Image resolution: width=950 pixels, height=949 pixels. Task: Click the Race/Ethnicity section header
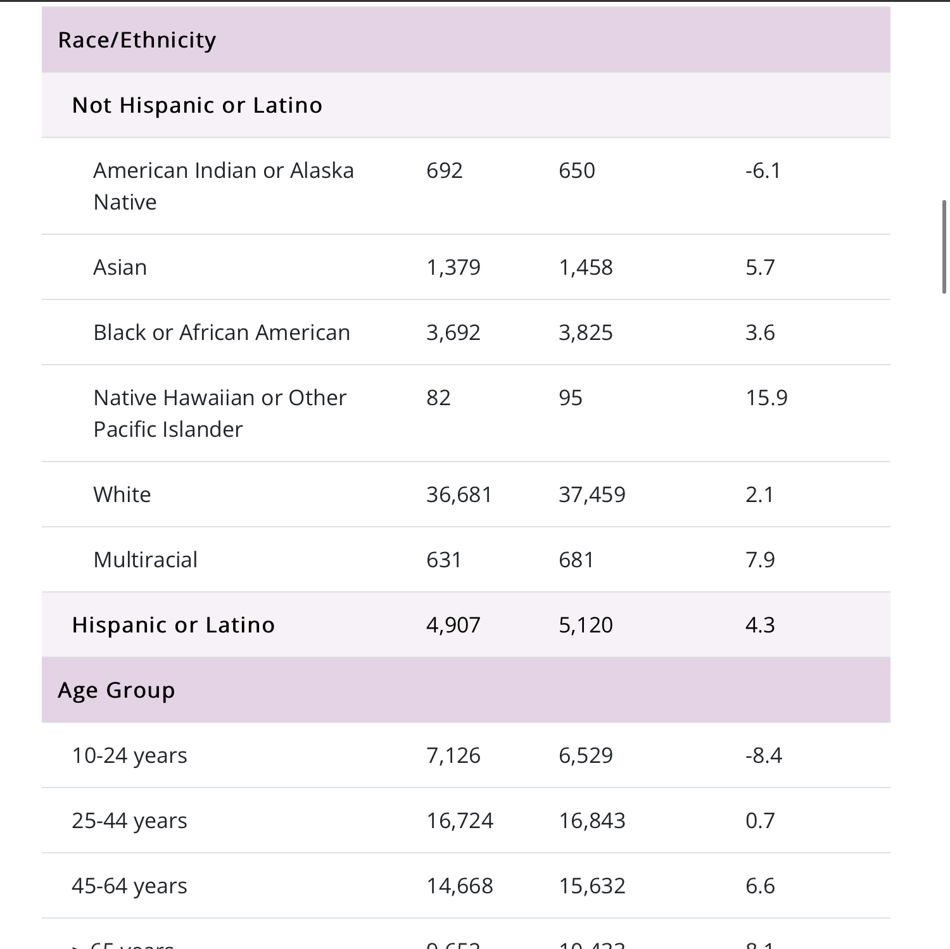tap(137, 40)
